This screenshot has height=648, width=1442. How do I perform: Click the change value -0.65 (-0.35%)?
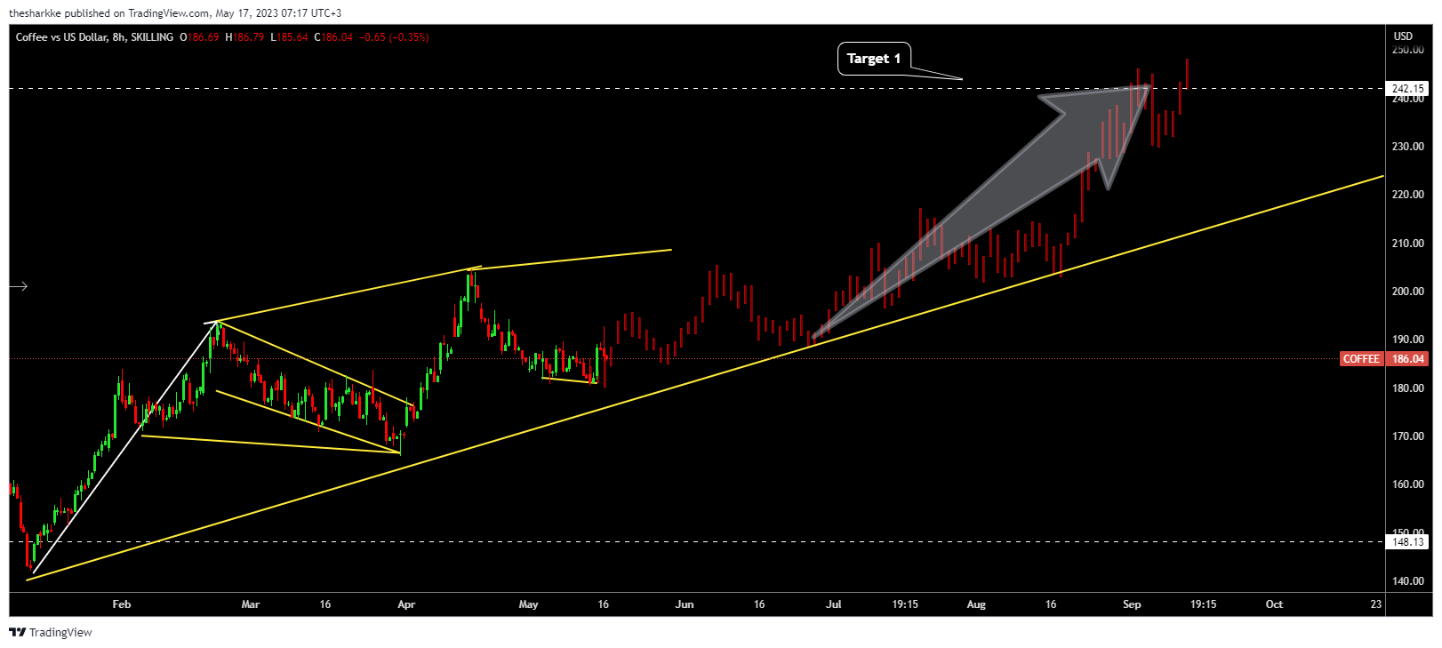coord(394,37)
